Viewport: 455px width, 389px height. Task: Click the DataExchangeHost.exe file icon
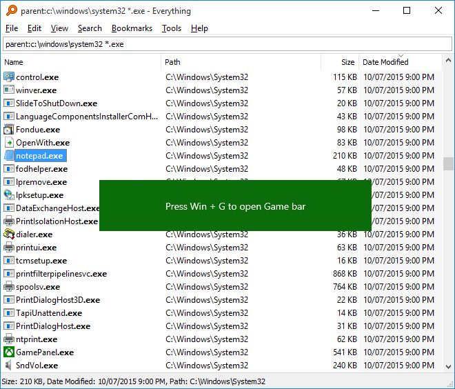(x=9, y=208)
